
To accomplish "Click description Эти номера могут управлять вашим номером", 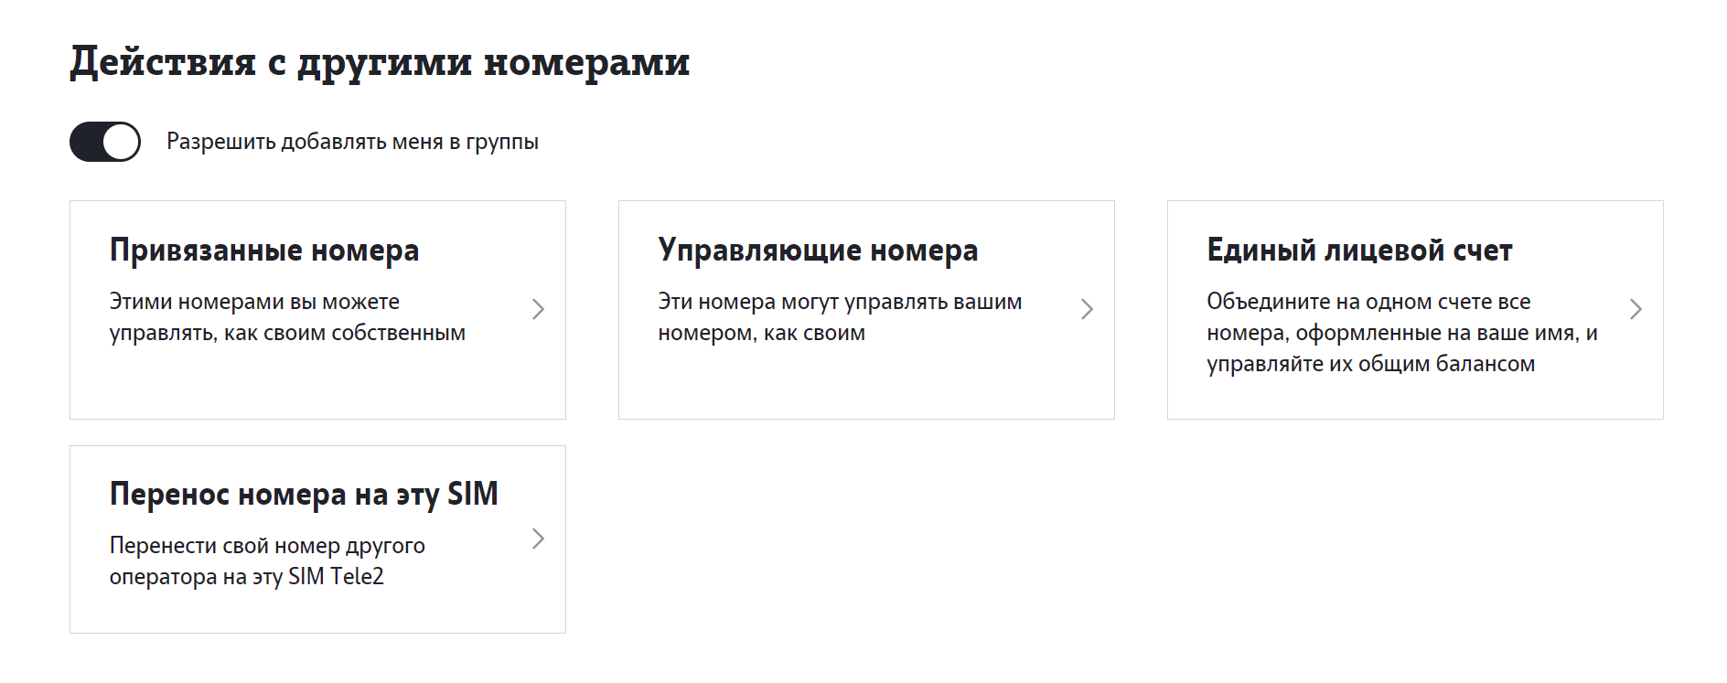I will click(x=840, y=317).
